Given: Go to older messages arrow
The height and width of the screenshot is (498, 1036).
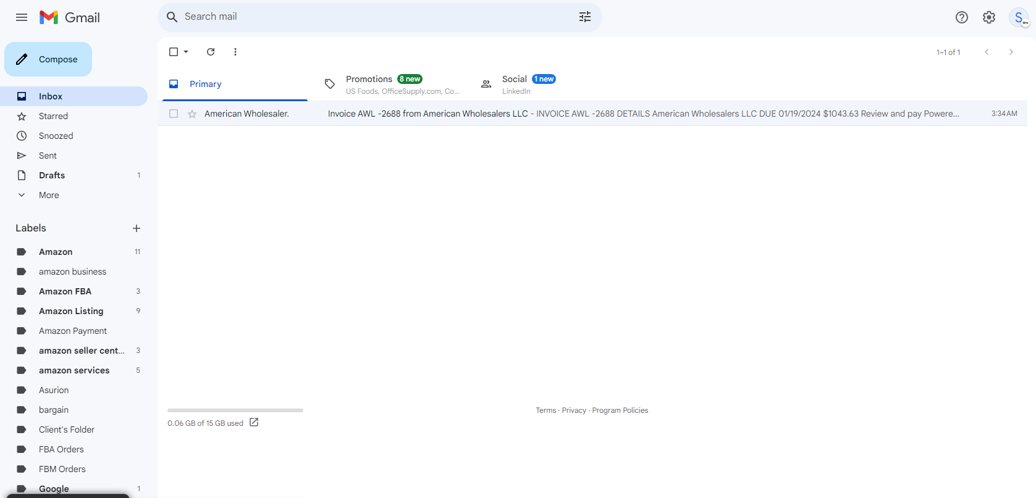Looking at the screenshot, I should pyautogui.click(x=1011, y=52).
